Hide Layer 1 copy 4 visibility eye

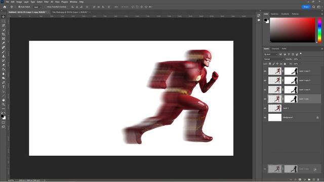click(265, 90)
